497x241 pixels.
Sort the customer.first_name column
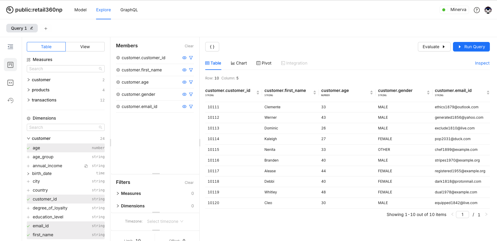[315, 93]
